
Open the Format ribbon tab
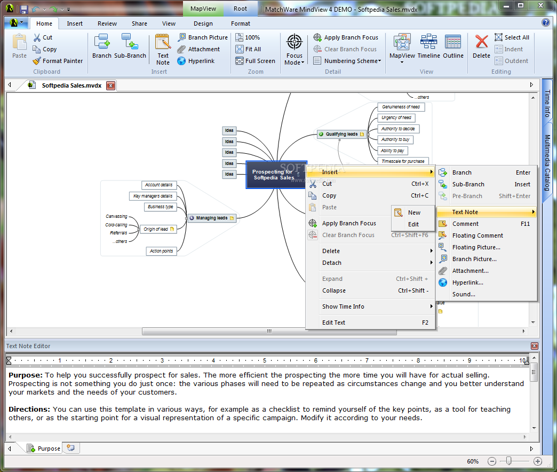[x=241, y=23]
